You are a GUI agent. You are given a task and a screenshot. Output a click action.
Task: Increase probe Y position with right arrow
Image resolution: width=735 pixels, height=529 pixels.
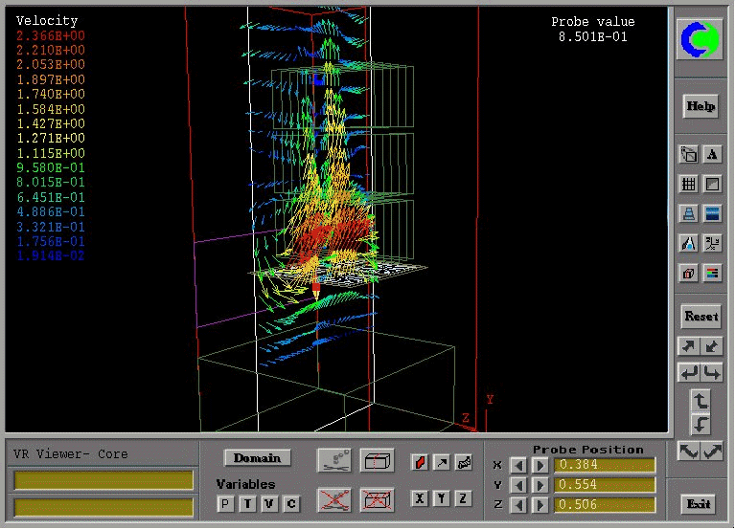pos(540,485)
